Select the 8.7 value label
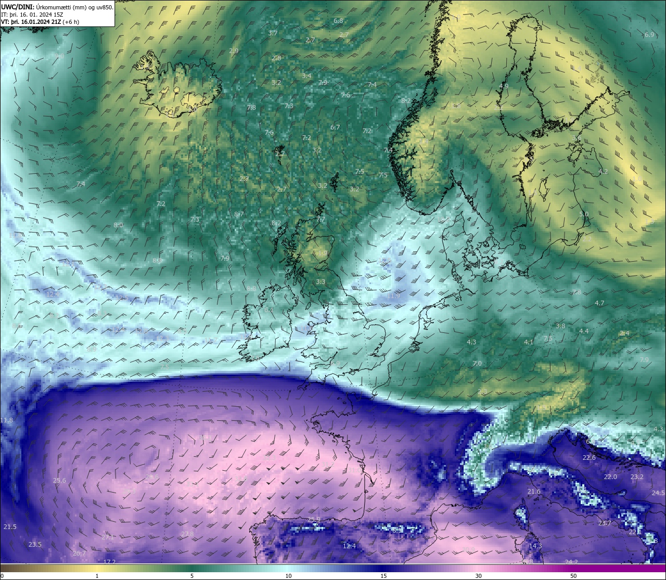This screenshot has height=580, width=666. pyautogui.click(x=239, y=214)
